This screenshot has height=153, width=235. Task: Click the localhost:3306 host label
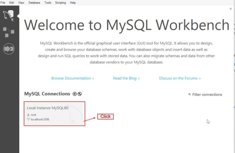40,119
